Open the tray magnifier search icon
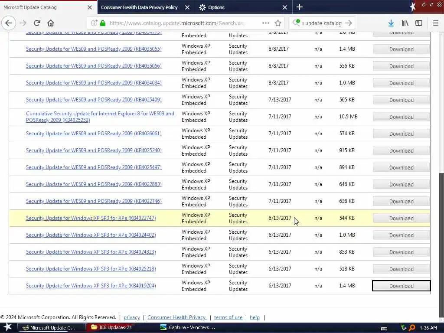The image size is (444, 333). click(412, 328)
